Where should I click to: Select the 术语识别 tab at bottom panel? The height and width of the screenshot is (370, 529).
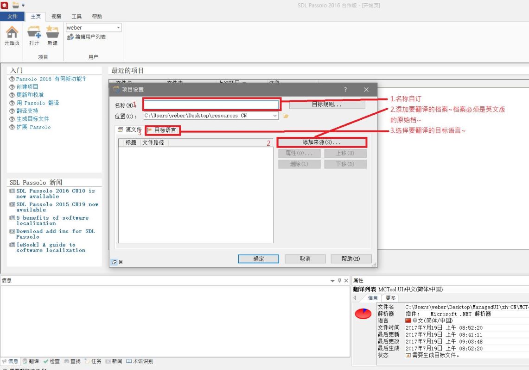[140, 361]
